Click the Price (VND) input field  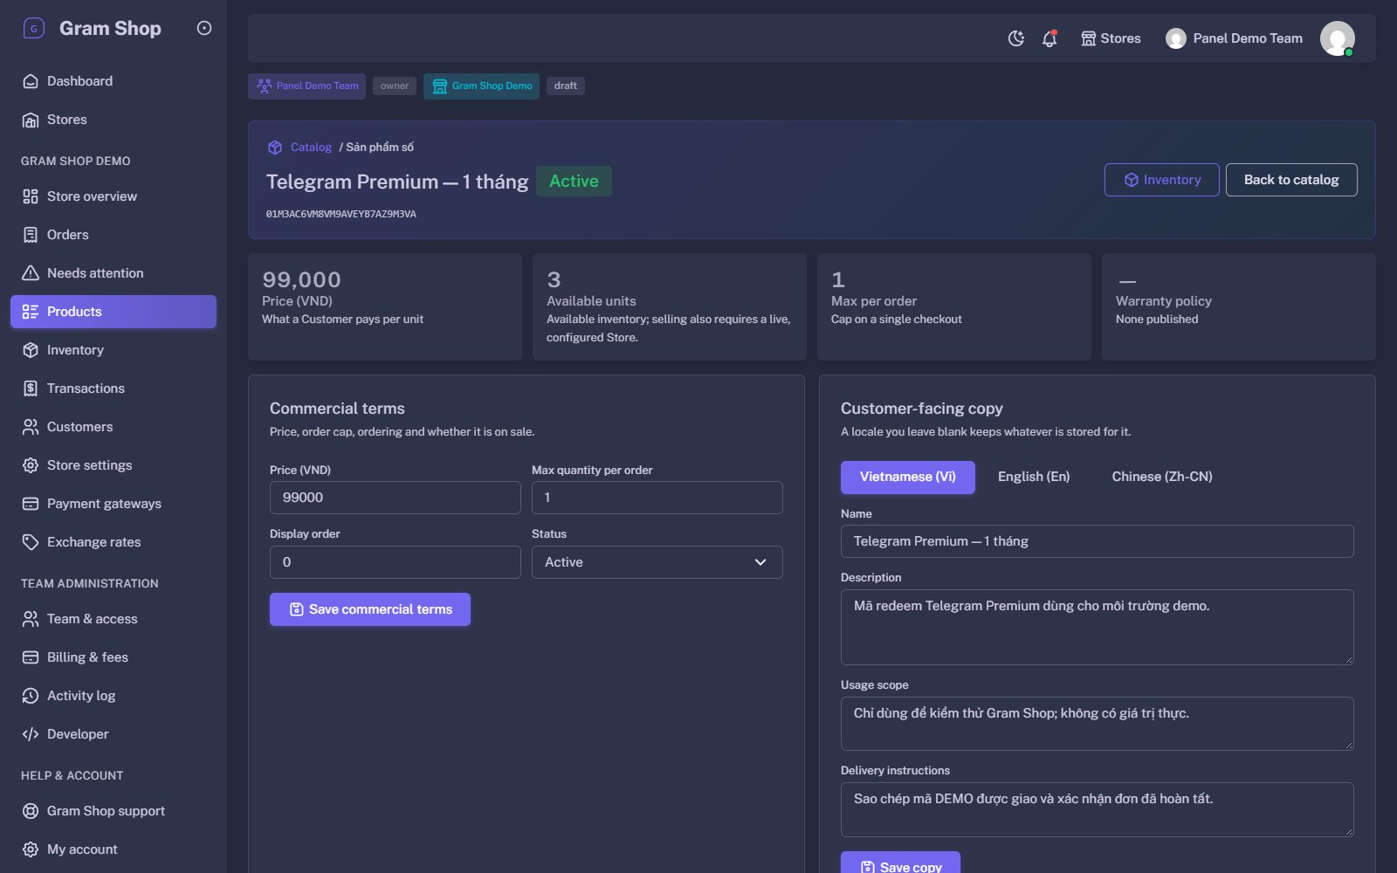point(396,498)
